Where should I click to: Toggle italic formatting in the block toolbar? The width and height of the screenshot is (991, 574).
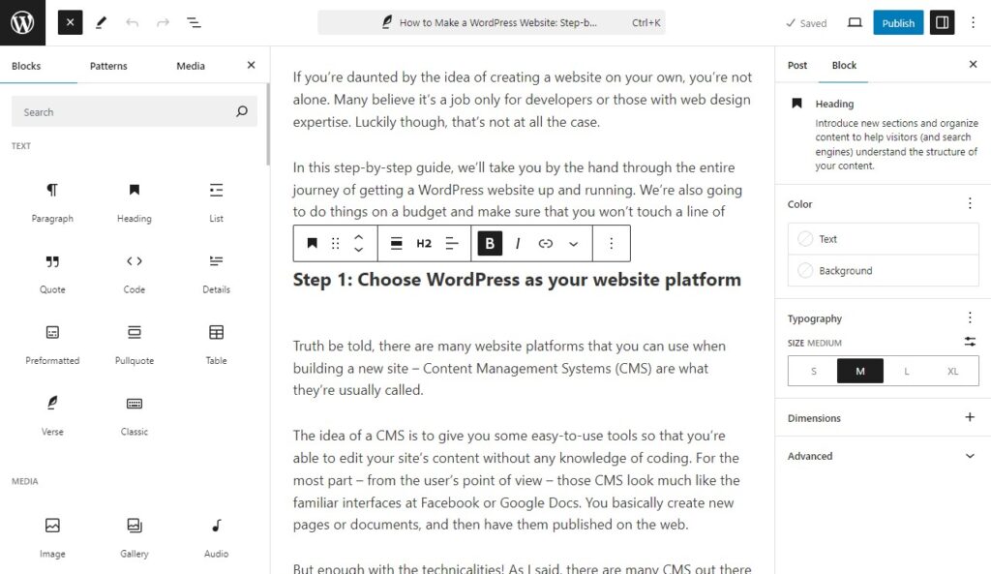[x=518, y=243]
